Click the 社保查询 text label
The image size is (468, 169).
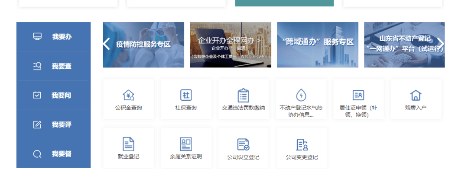[186, 108]
